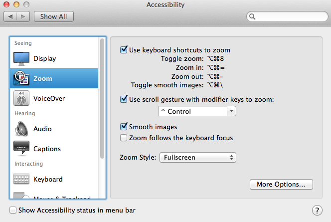Open the Control modifier key dropdown
The image size is (331, 222).
(x=197, y=111)
